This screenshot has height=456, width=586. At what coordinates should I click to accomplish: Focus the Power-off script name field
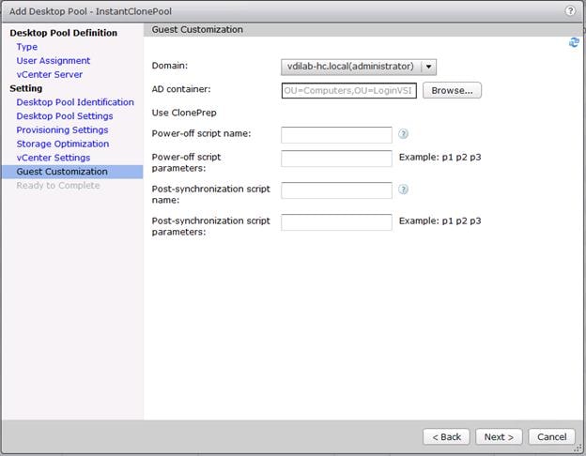tap(336, 135)
